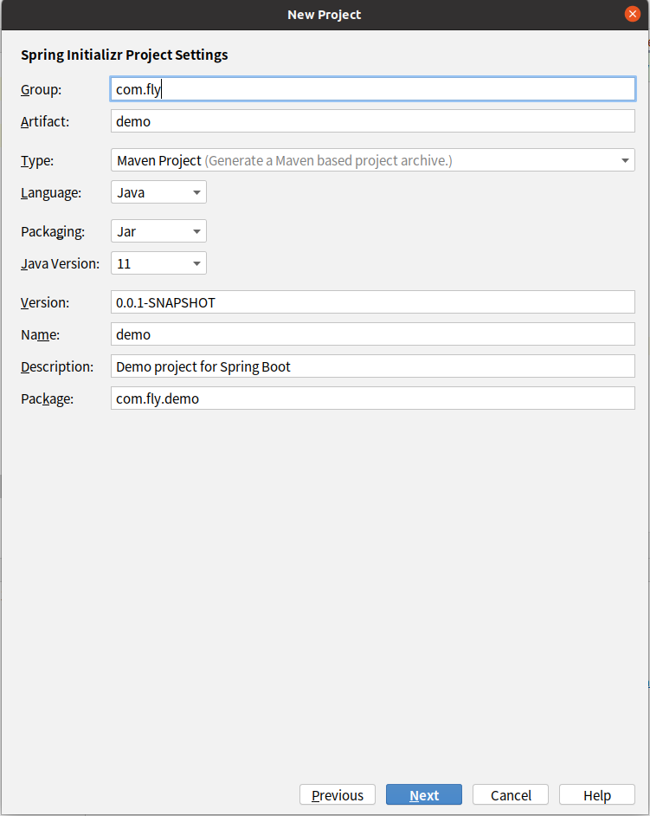Image resolution: width=650 pixels, height=816 pixels.
Task: Click the Artifact label
Action: (x=45, y=121)
